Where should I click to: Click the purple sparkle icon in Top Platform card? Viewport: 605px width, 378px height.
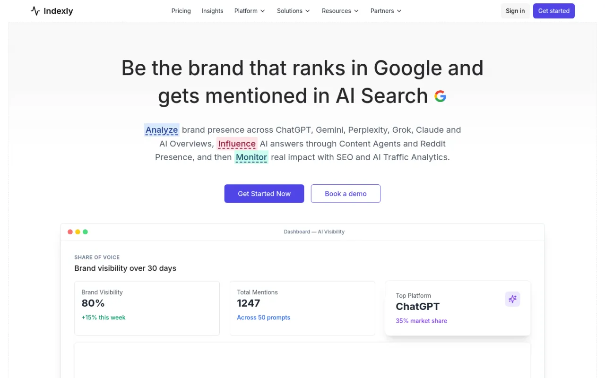coord(512,299)
